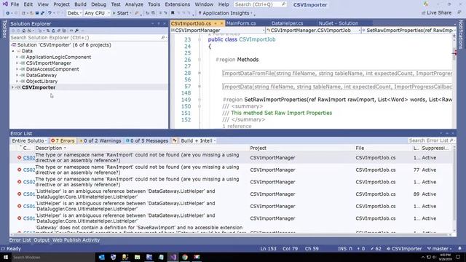Click the pending changes pencil count

pos(376,249)
